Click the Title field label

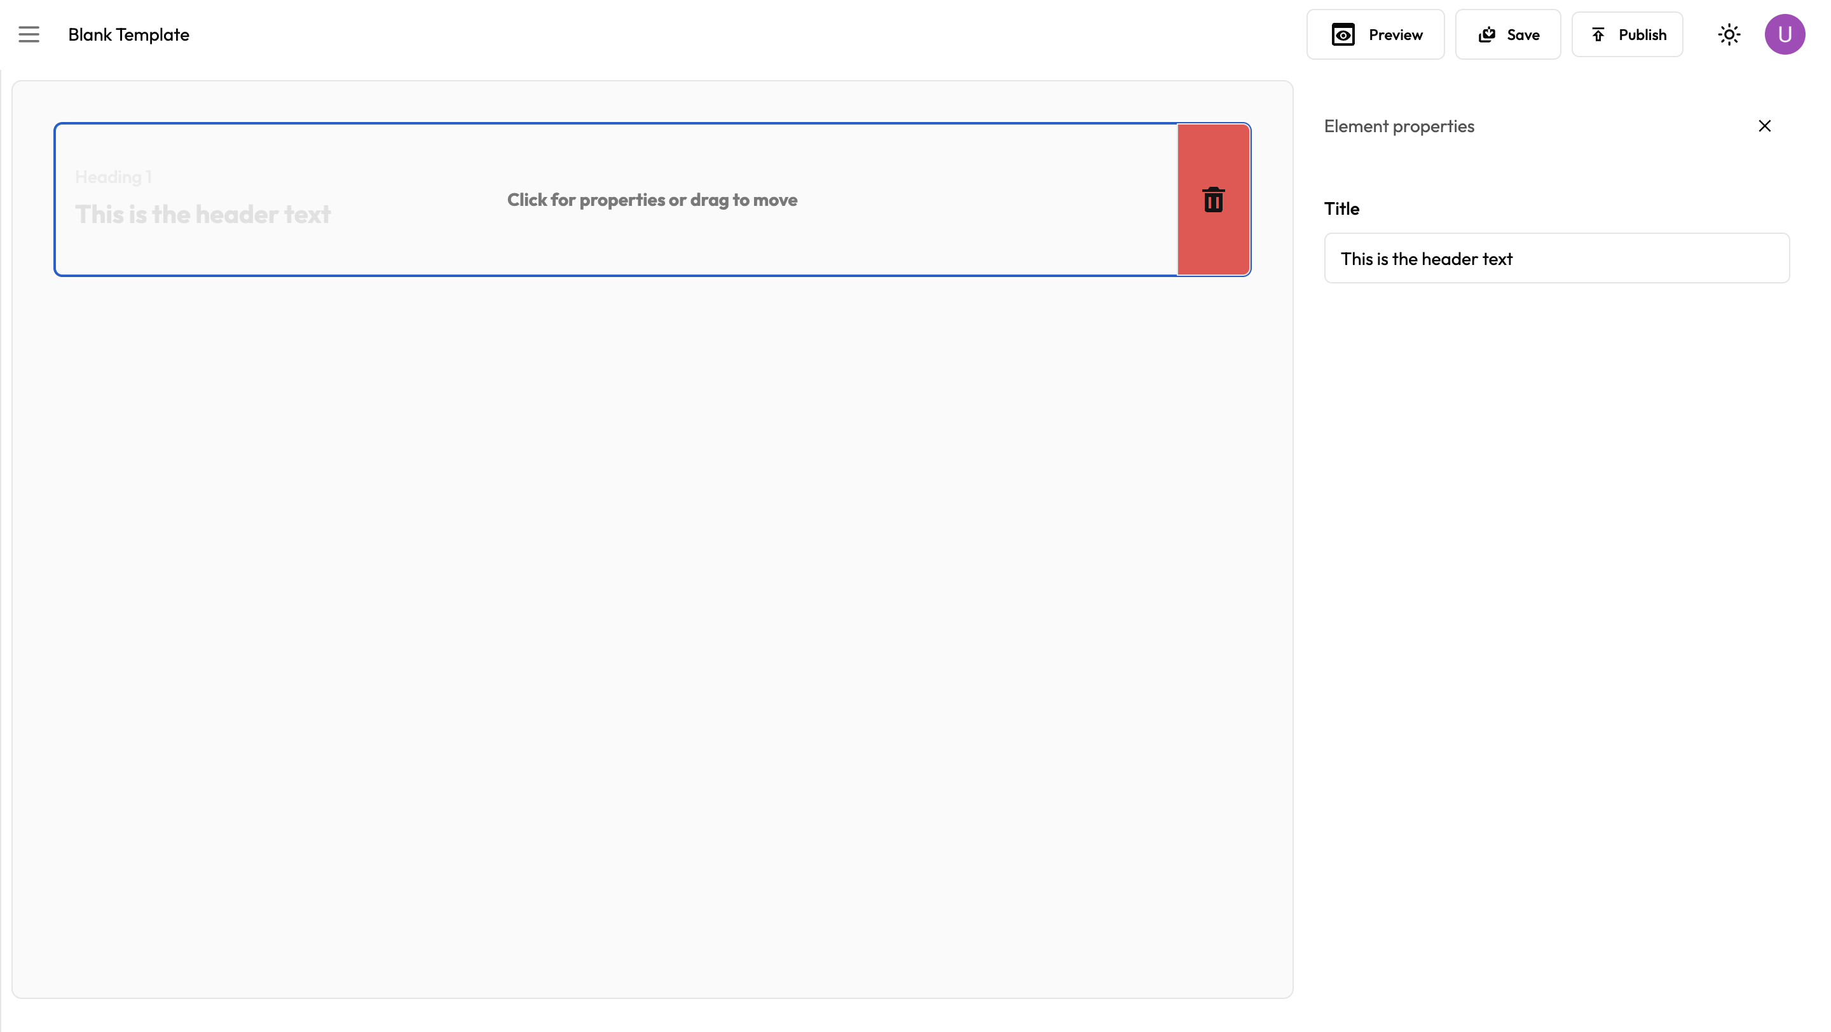click(1341, 209)
